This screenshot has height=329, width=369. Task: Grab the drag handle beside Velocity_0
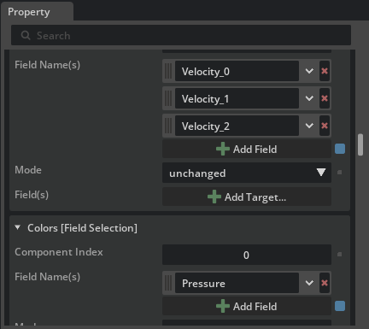click(x=168, y=71)
